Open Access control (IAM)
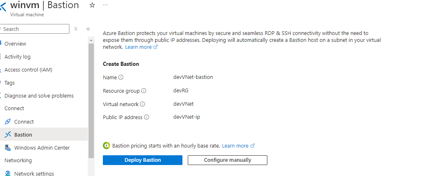The height and width of the screenshot is (176, 431). point(28,70)
